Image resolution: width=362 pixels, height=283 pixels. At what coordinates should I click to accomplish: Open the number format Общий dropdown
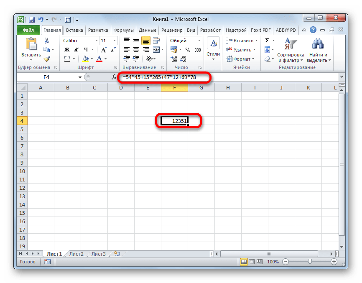[199, 41]
